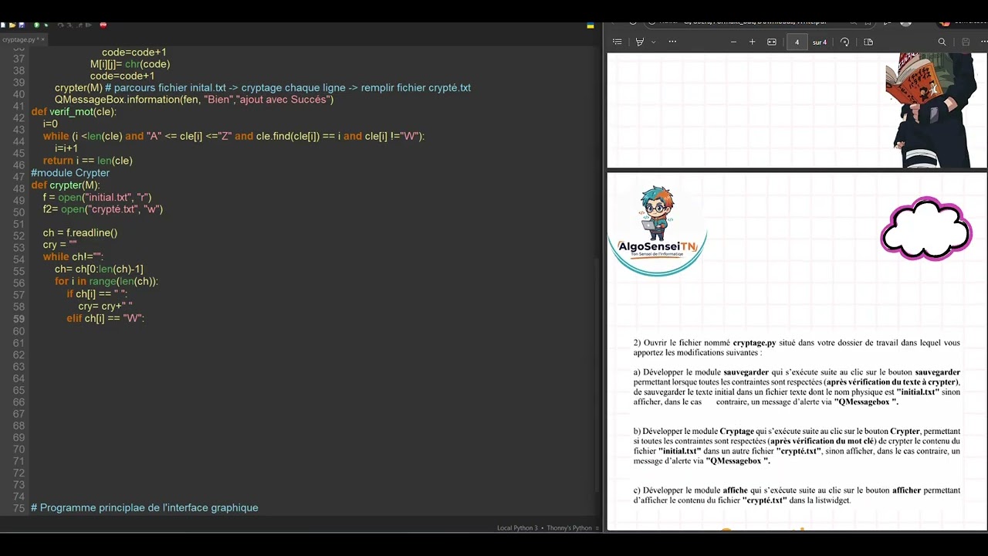Run the current script with the green play icon
Image resolution: width=988 pixels, height=556 pixels.
click(x=36, y=25)
